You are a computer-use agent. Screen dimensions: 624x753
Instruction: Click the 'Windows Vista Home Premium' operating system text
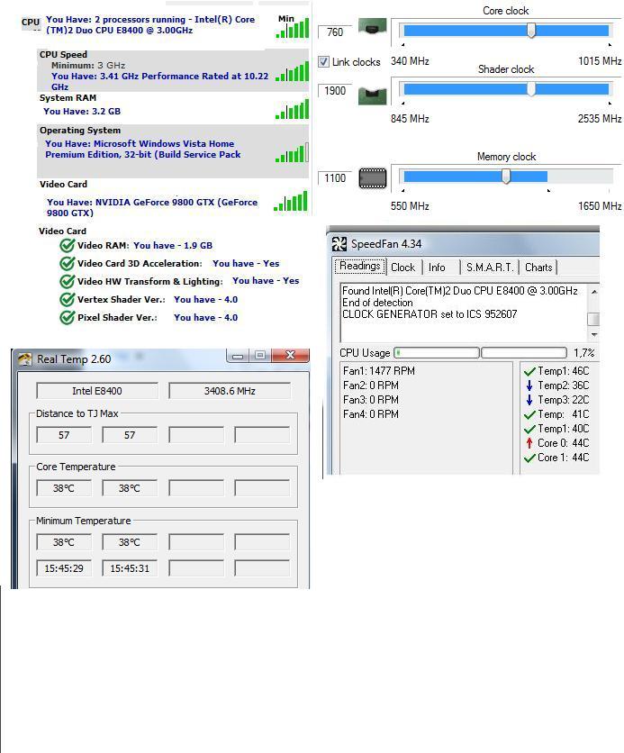tap(143, 149)
